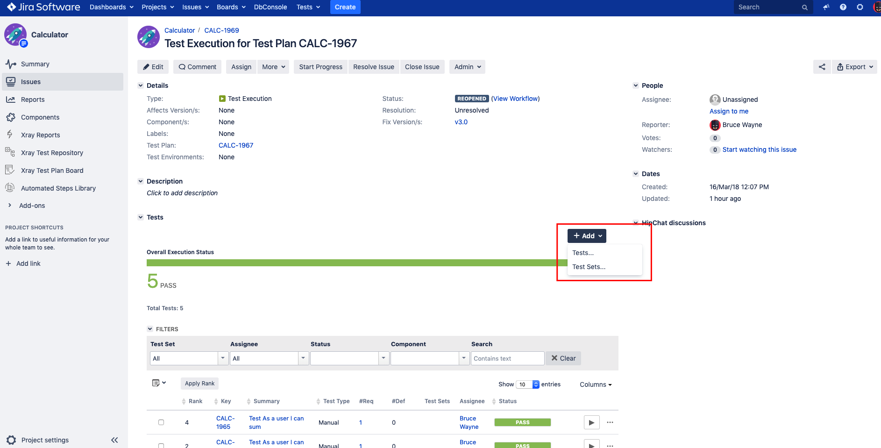The image size is (881, 448).
Task: Click the Resolve Issue button
Action: 374,67
